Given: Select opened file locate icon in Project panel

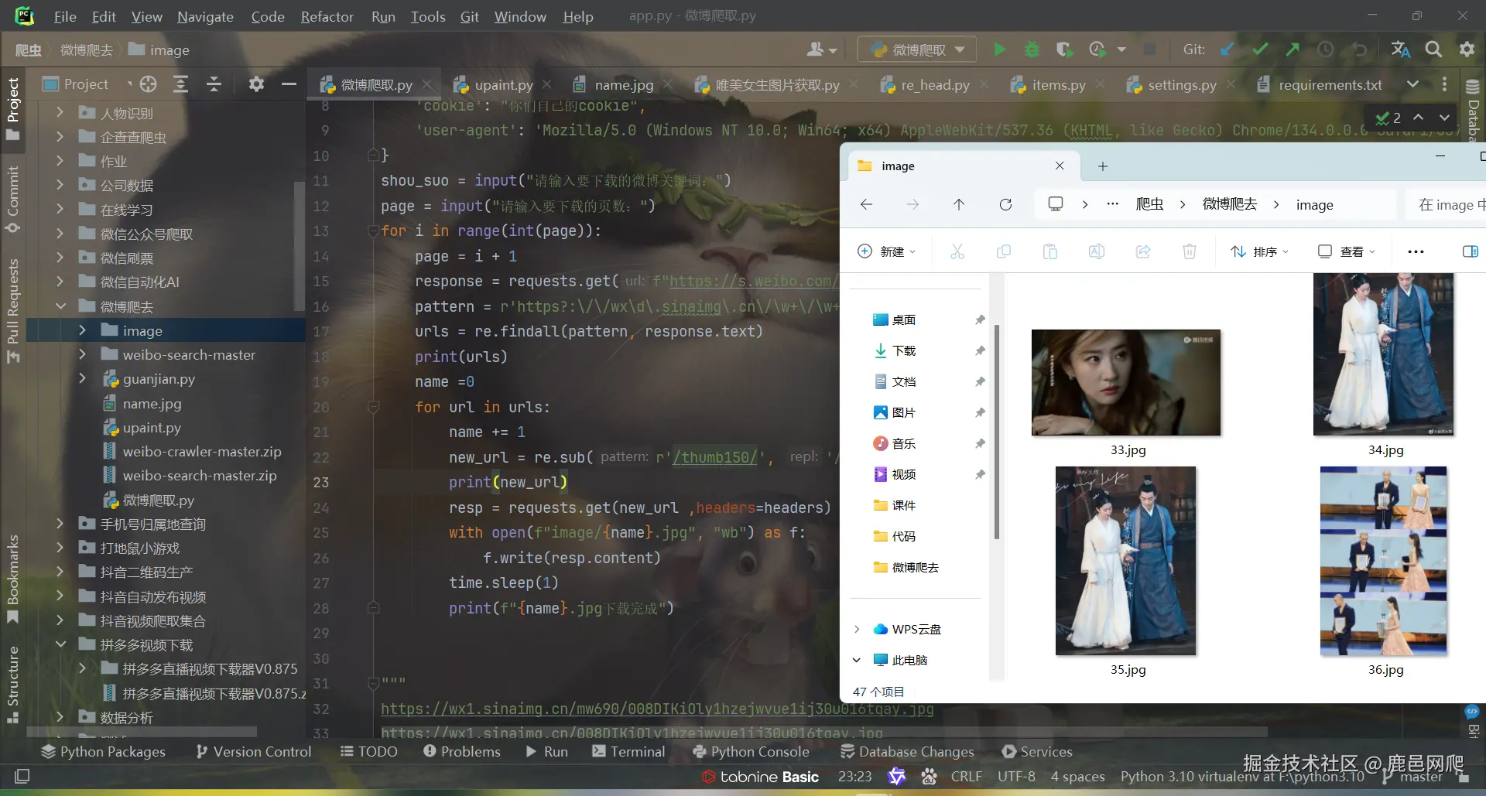Looking at the screenshot, I should 149,84.
